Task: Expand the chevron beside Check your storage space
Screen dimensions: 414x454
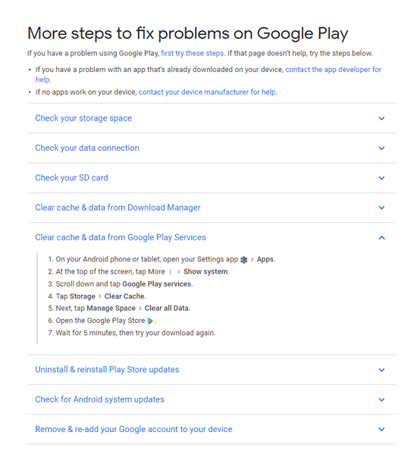Action: [x=381, y=118]
